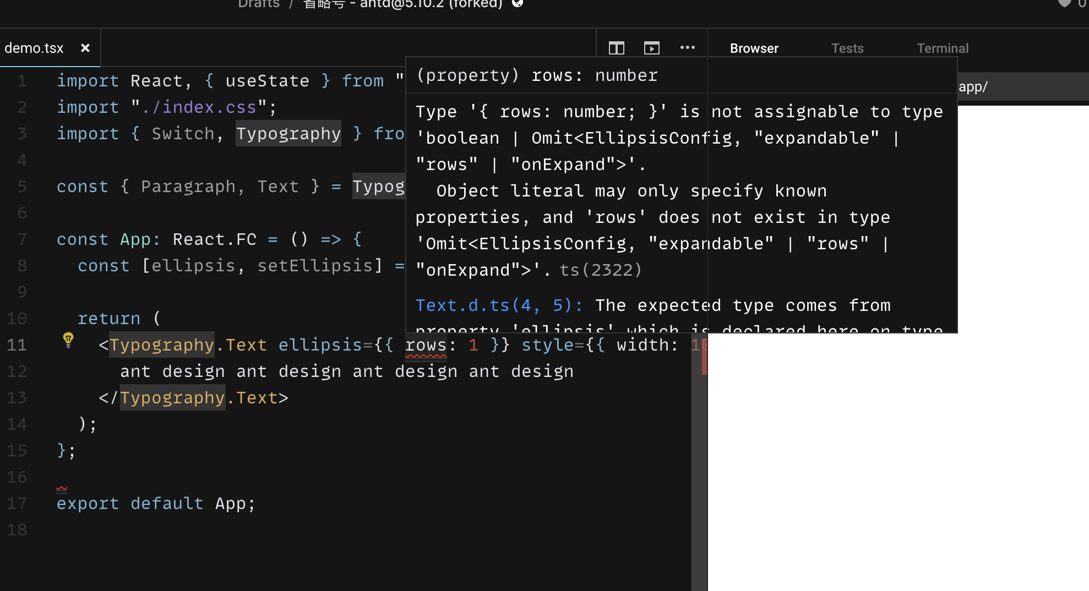
Task: Click the Typography import on line 3
Action: (x=288, y=133)
